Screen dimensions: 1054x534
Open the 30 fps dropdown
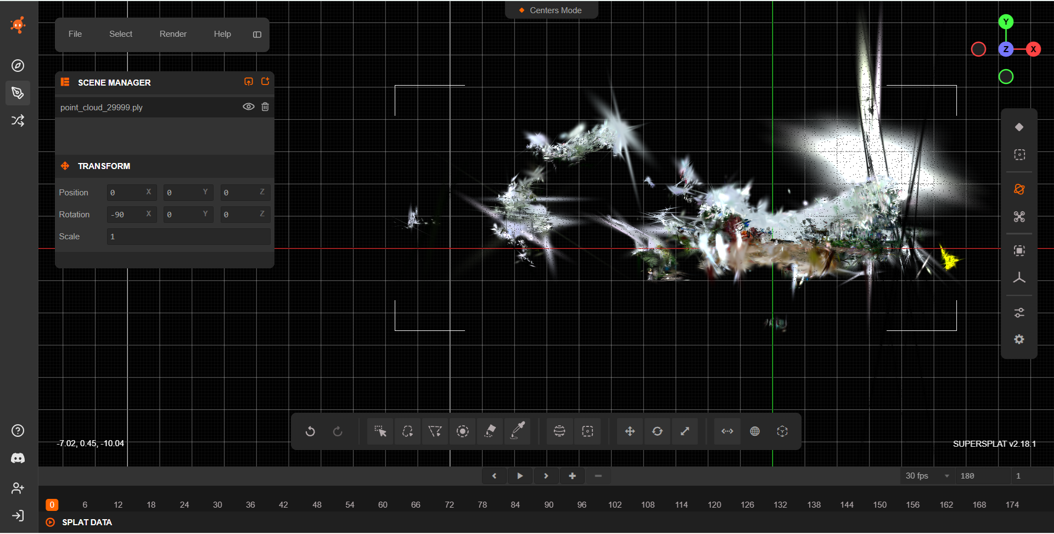927,476
